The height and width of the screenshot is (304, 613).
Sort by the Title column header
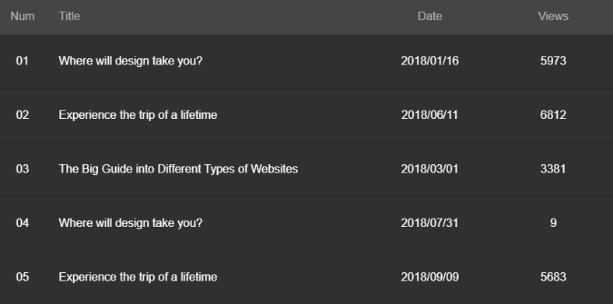[69, 16]
